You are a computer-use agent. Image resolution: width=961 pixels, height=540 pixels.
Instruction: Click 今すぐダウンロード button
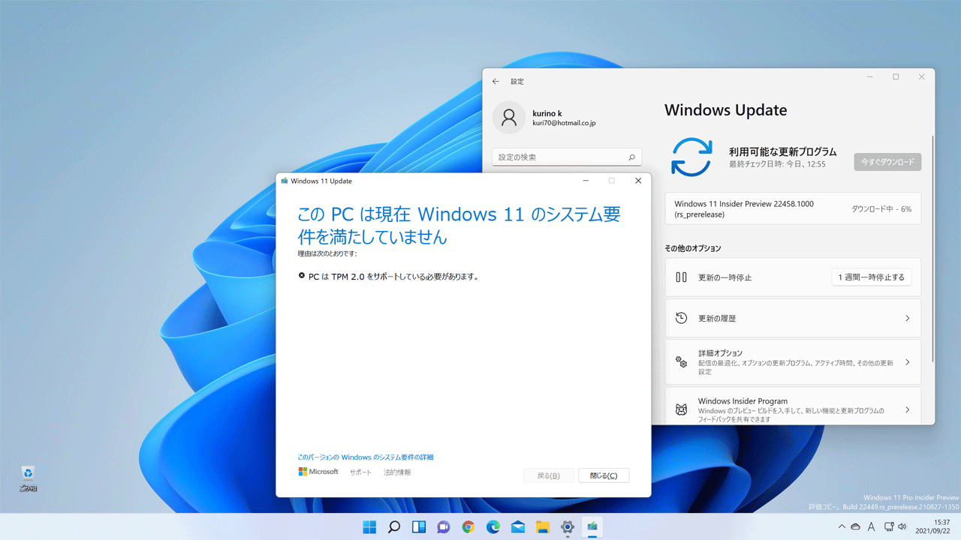pos(887,162)
